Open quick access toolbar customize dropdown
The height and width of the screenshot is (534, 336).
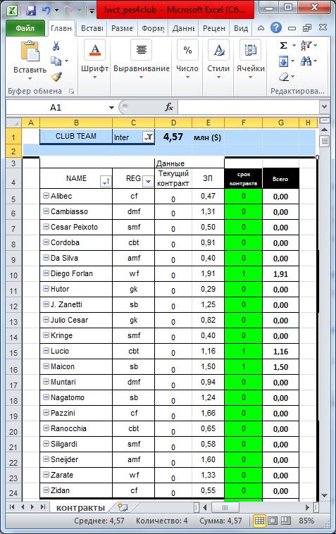[x=92, y=11]
